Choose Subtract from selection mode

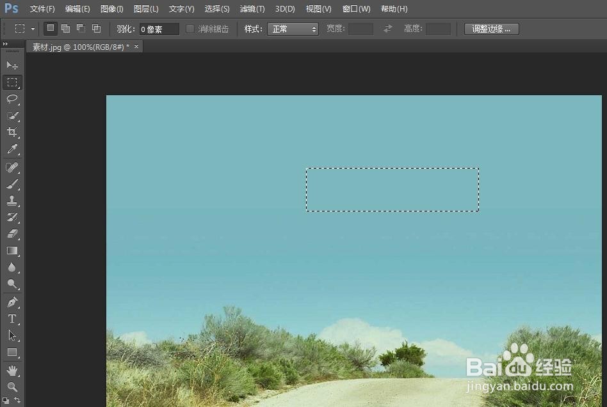81,29
